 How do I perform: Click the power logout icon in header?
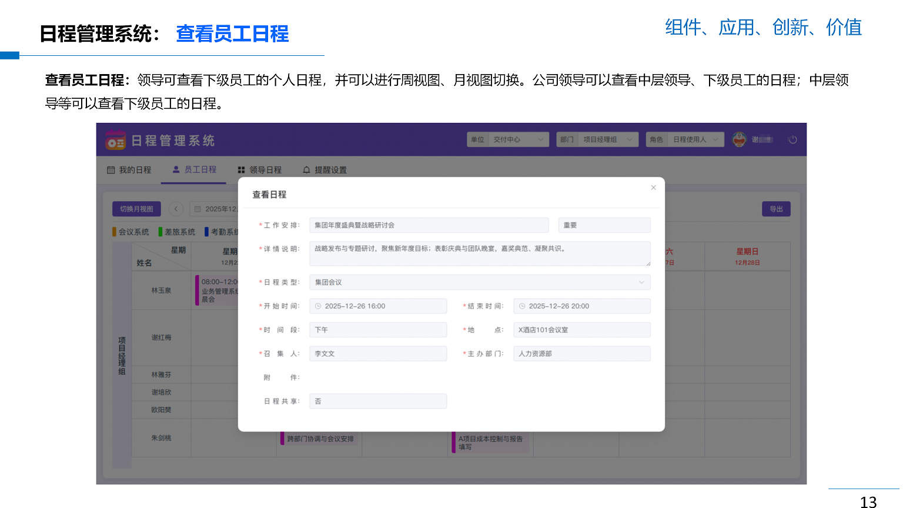tap(792, 140)
